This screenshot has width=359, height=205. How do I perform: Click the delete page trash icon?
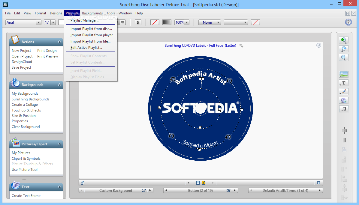coord(318,183)
